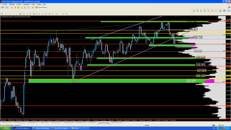This screenshot has width=231, height=130.
Task: Open Forum Forex Trading Firefox taskbar item
Action: coord(61,128)
